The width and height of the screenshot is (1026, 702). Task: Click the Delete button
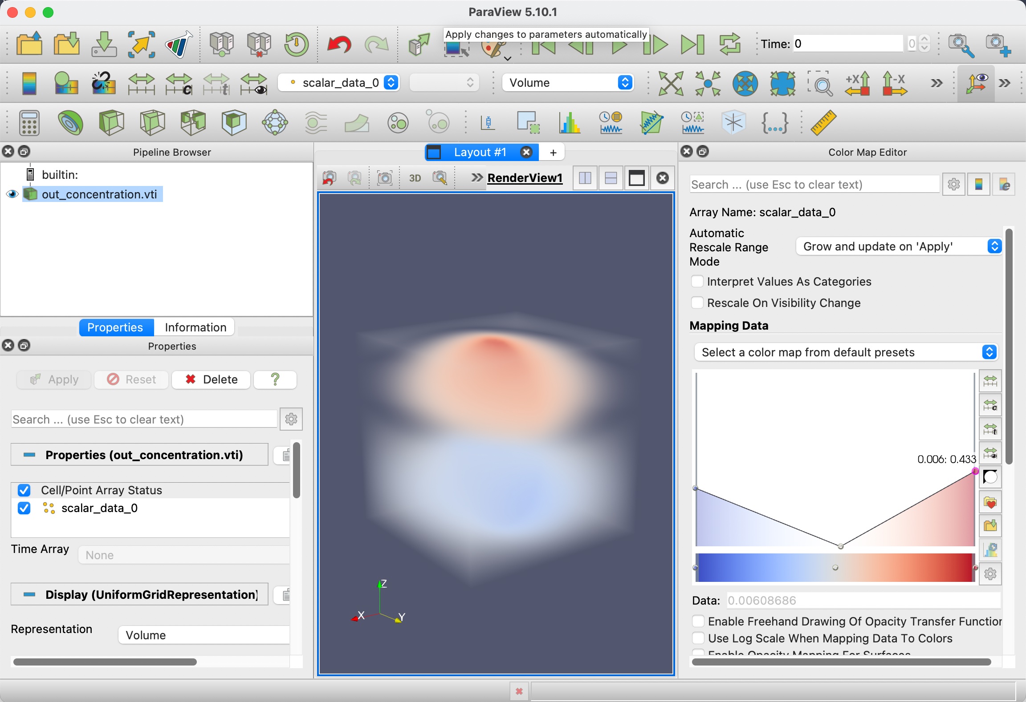pos(211,379)
